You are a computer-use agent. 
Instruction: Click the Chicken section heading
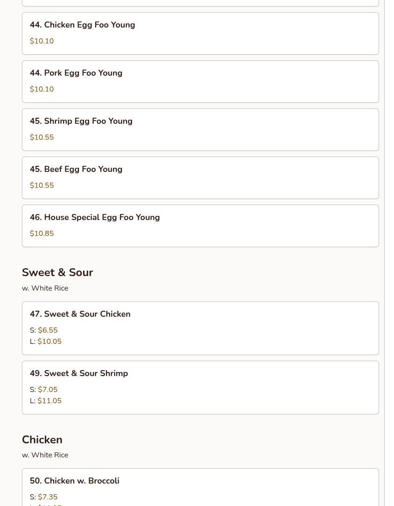(x=42, y=440)
